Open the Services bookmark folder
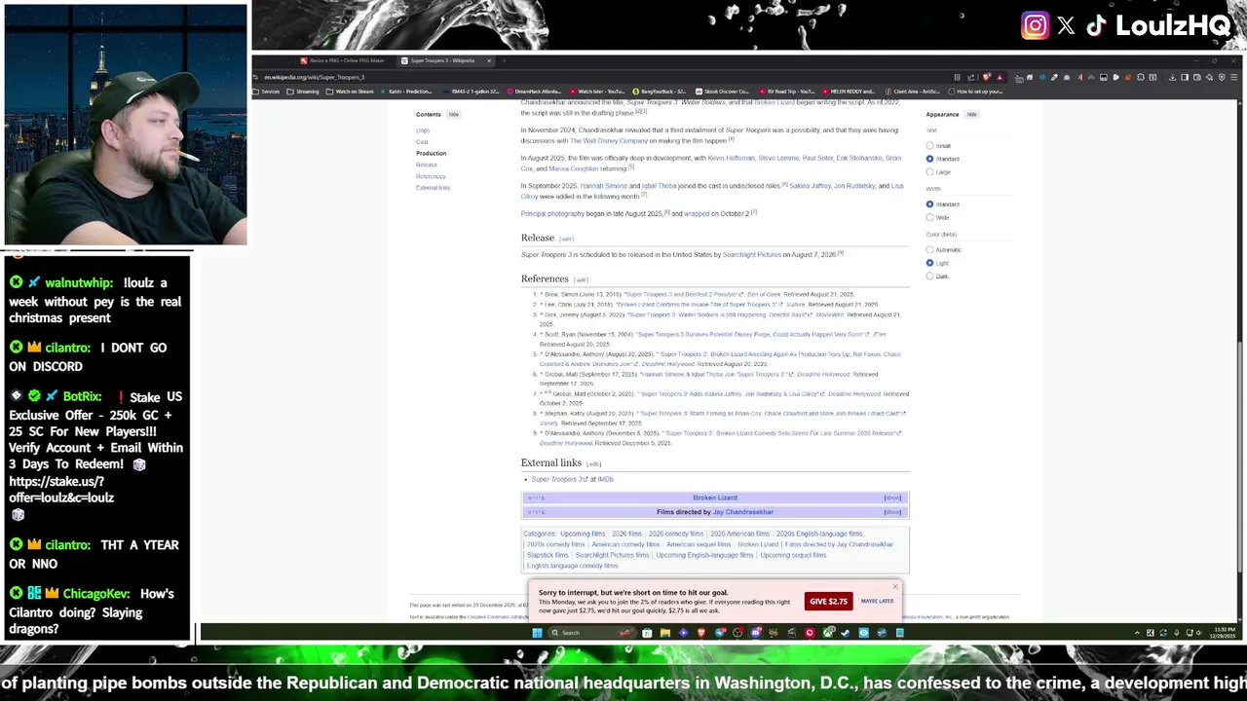This screenshot has height=701, width=1247. coord(266,92)
